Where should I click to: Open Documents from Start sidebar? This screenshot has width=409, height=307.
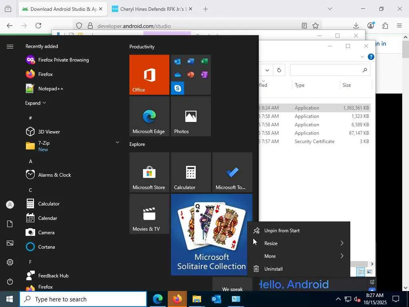pyautogui.click(x=10, y=224)
